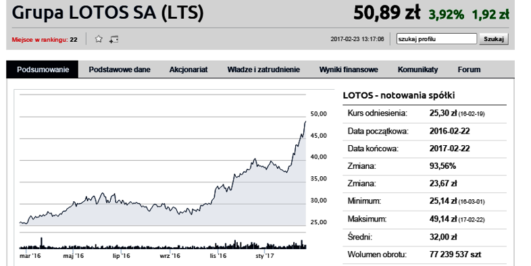The image size is (531, 266).
Task: Click the Szukaj search button
Action: coord(494,39)
